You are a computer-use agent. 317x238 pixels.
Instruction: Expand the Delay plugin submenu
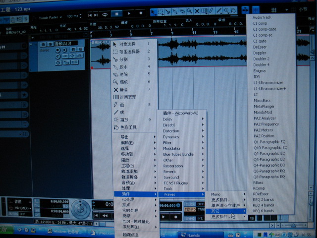[182, 119]
